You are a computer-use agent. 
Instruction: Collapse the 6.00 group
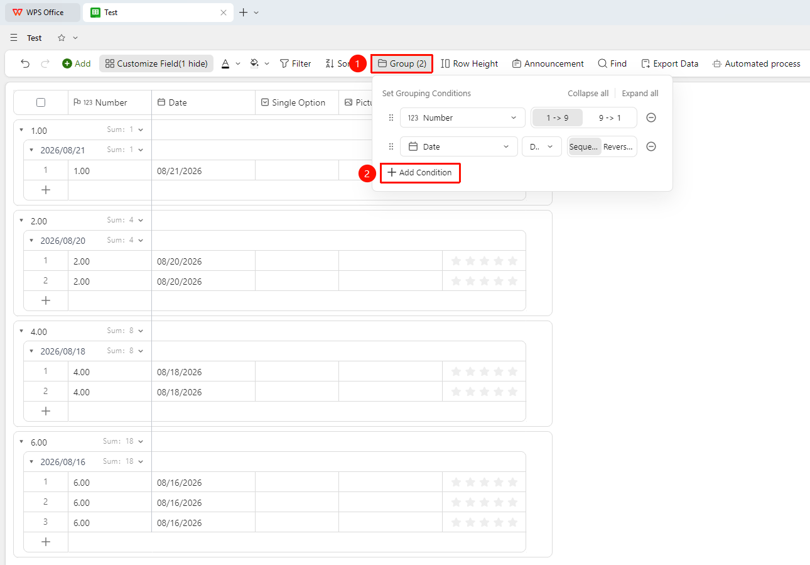(x=21, y=442)
